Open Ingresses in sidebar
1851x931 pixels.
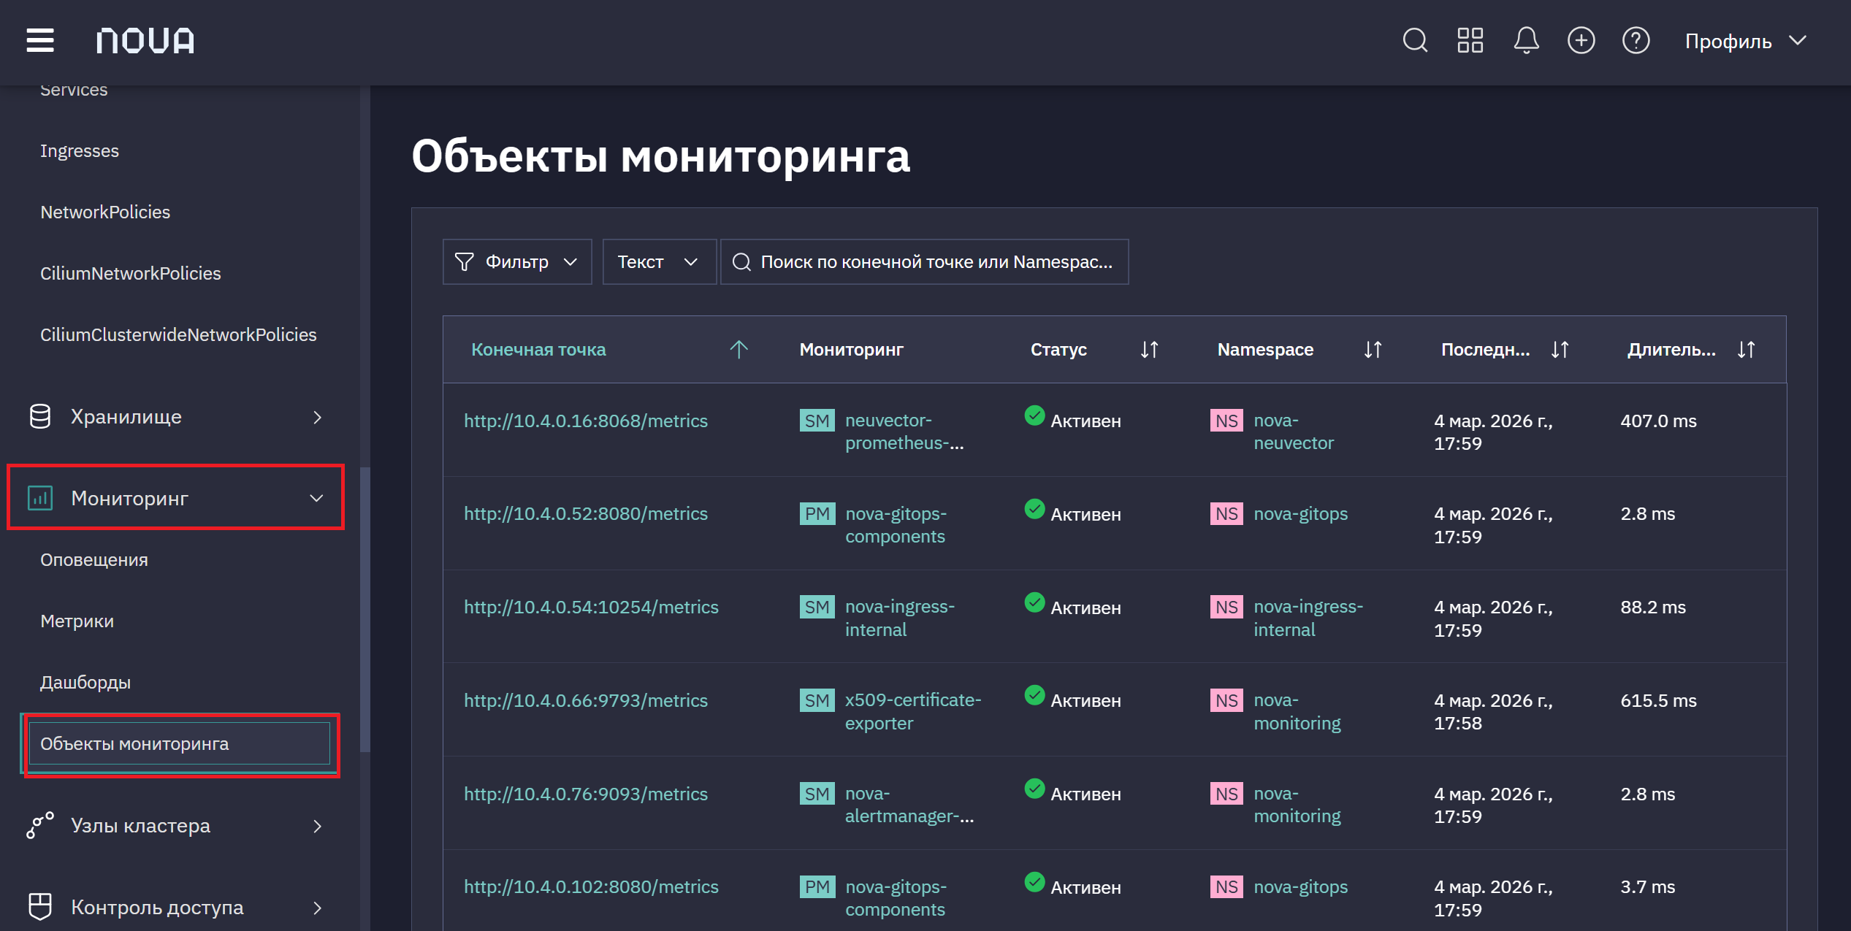(x=80, y=150)
